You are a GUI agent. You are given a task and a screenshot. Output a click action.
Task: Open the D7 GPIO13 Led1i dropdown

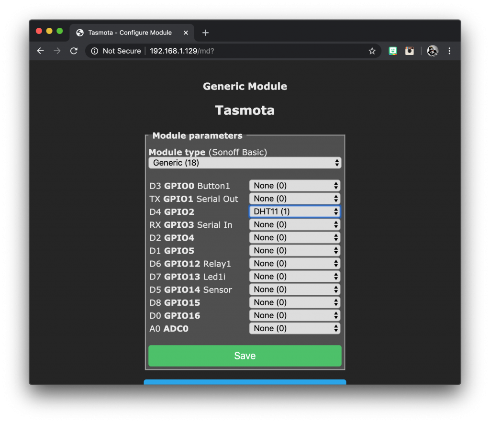[x=294, y=277]
